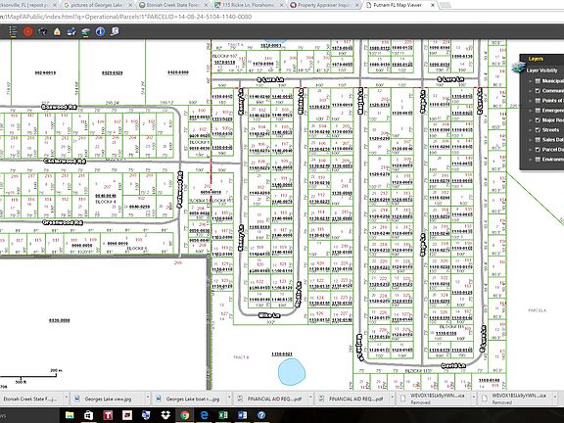
Task: Uncheck the Parcel Data layer checkbox
Action: [539, 149]
